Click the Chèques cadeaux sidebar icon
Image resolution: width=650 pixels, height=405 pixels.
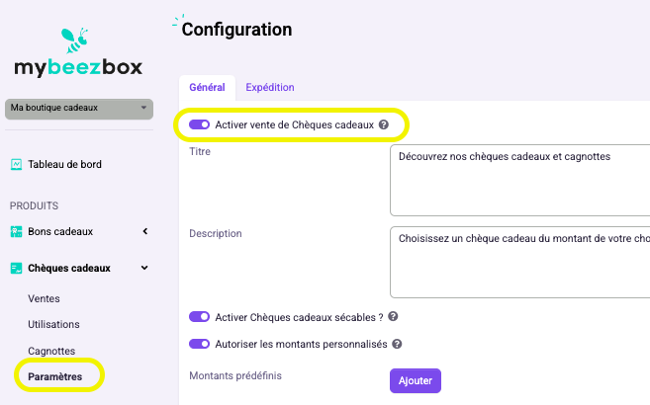[x=16, y=268]
